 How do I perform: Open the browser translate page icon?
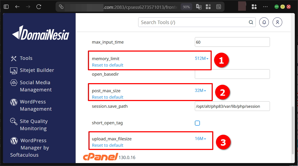199,7
